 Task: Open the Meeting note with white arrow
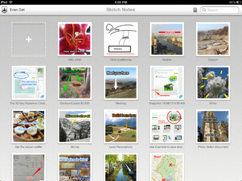(121, 83)
